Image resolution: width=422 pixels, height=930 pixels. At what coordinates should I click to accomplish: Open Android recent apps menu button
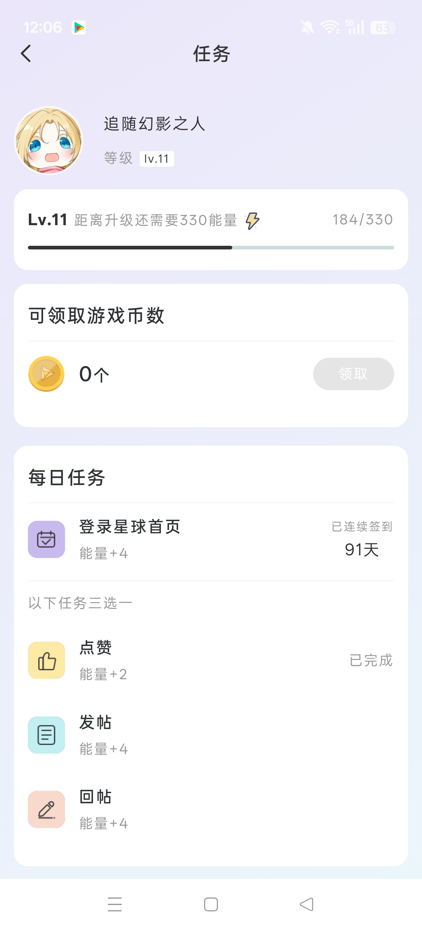pos(115,904)
